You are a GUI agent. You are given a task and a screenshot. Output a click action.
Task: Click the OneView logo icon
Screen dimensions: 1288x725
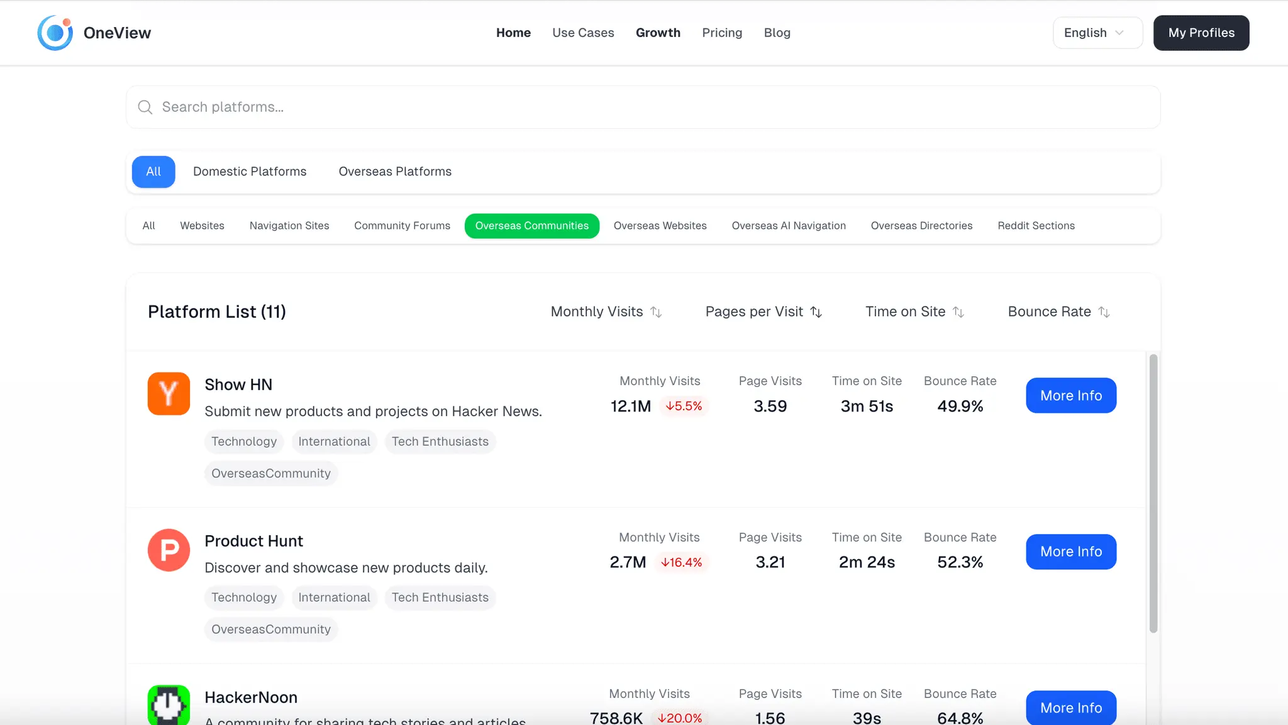click(x=55, y=33)
